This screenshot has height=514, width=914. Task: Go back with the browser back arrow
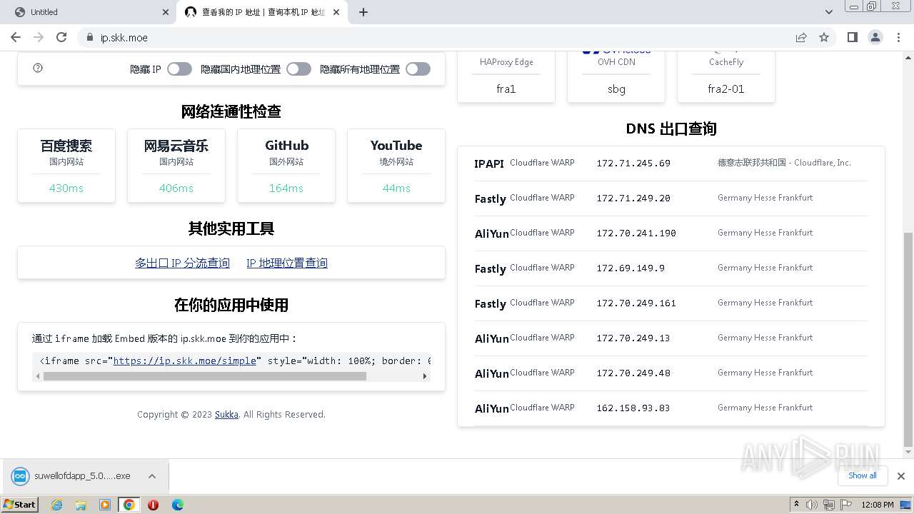click(16, 37)
